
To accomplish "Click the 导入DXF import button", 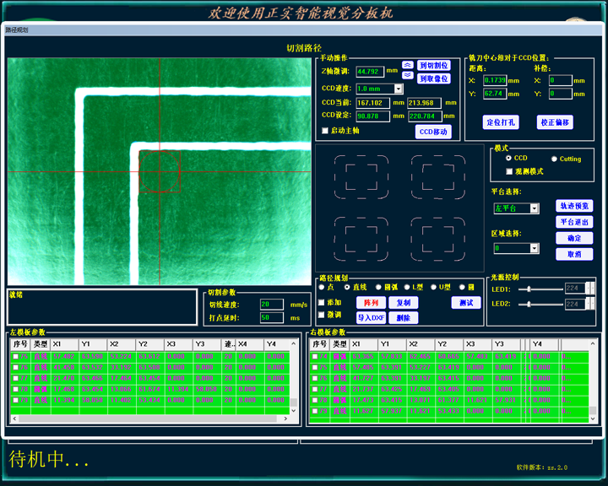I will point(371,318).
